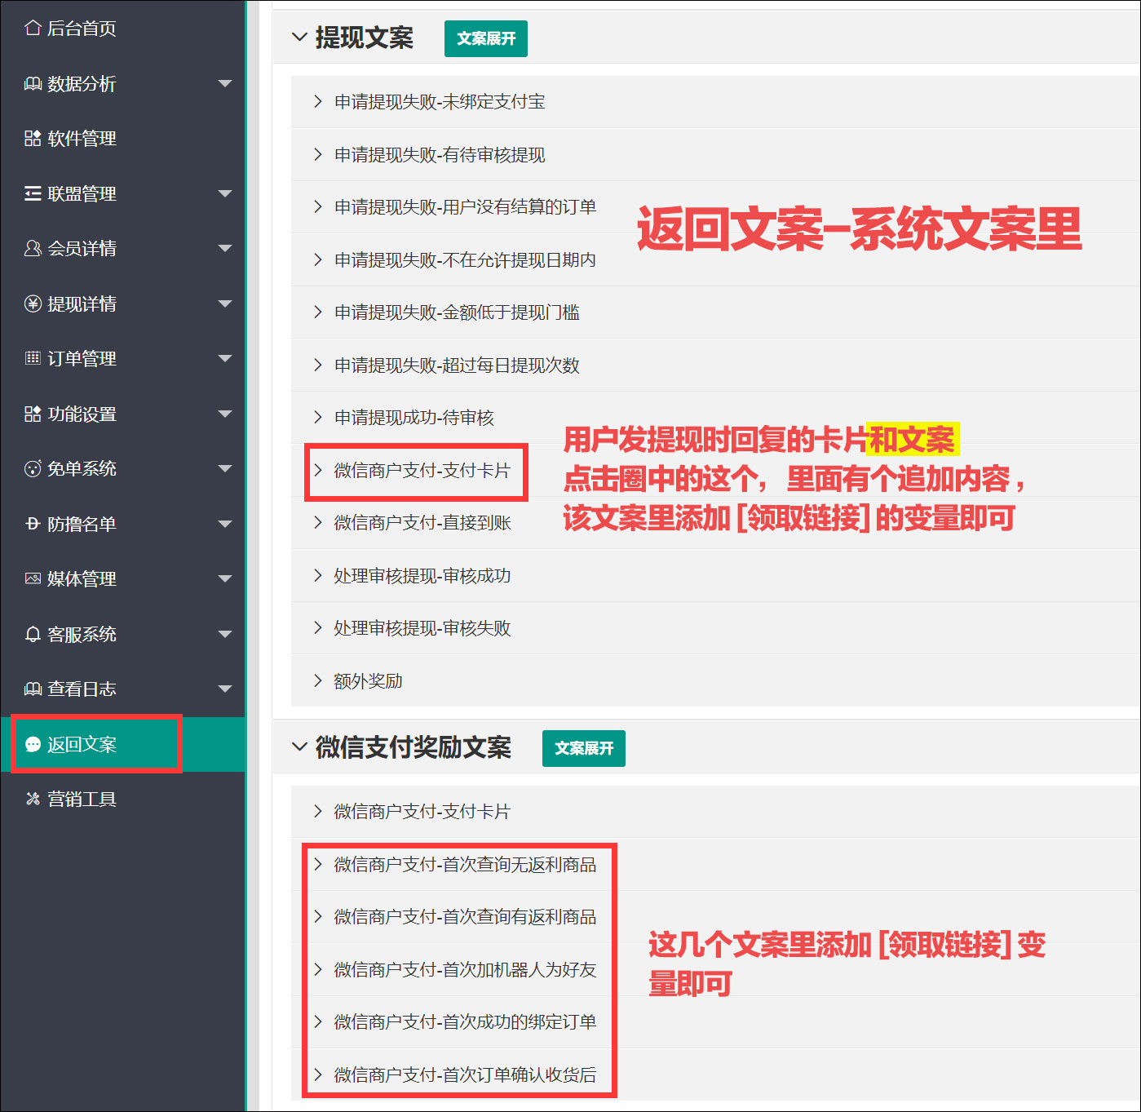The width and height of the screenshot is (1141, 1112).
Task: Expand 申请提现成功-待审核 row
Action: tap(715, 418)
